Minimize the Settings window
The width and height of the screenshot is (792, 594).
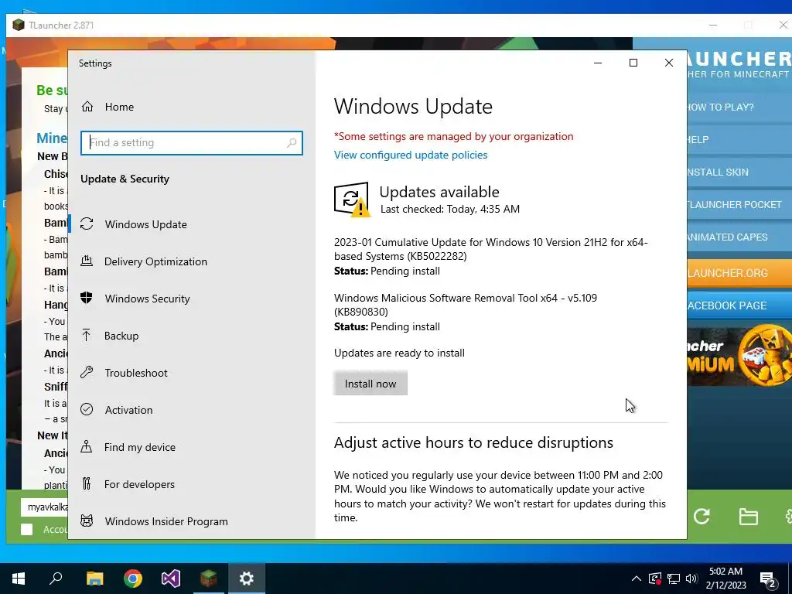pyautogui.click(x=598, y=63)
